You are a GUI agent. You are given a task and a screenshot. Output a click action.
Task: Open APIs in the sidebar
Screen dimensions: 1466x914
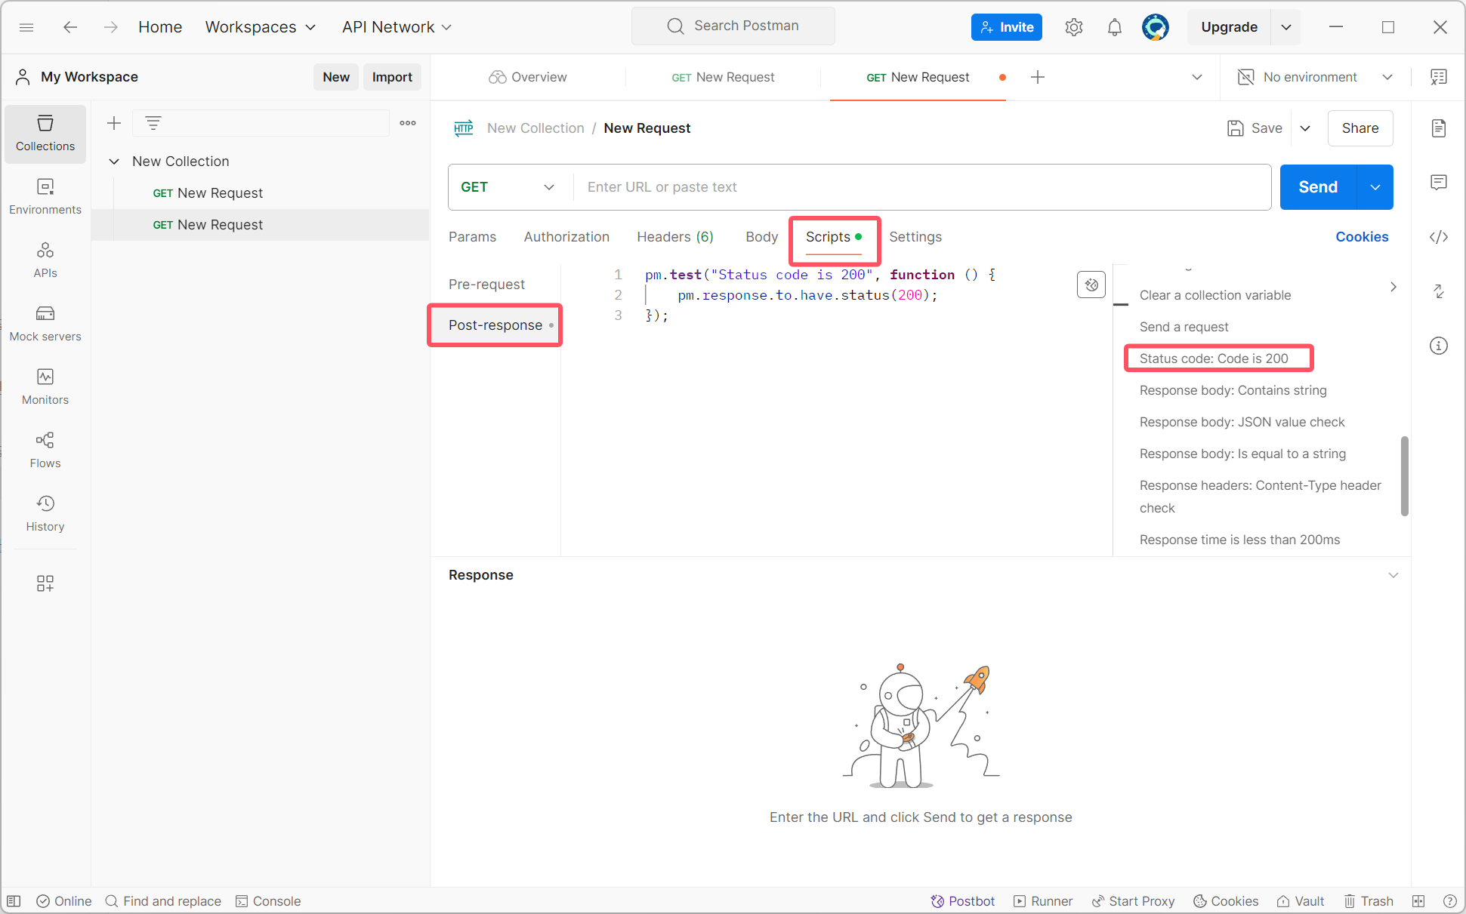click(45, 260)
